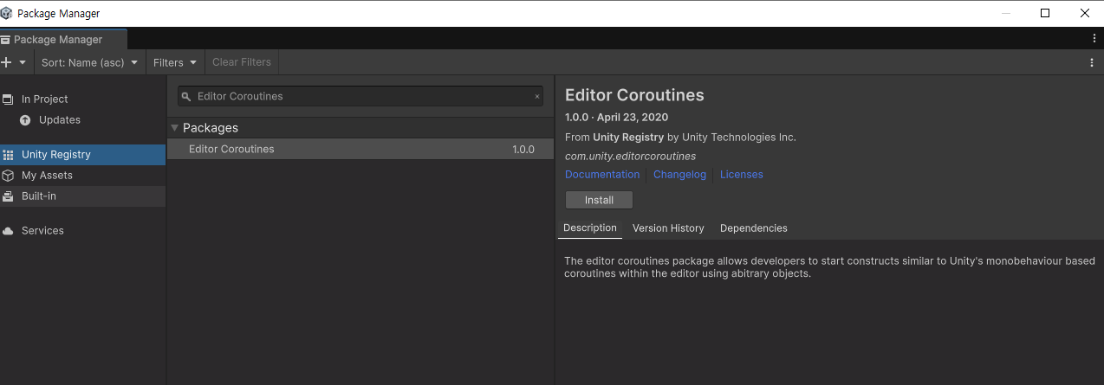1104x385 pixels.
Task: Click the Unity Registry grid icon
Action: click(8, 155)
